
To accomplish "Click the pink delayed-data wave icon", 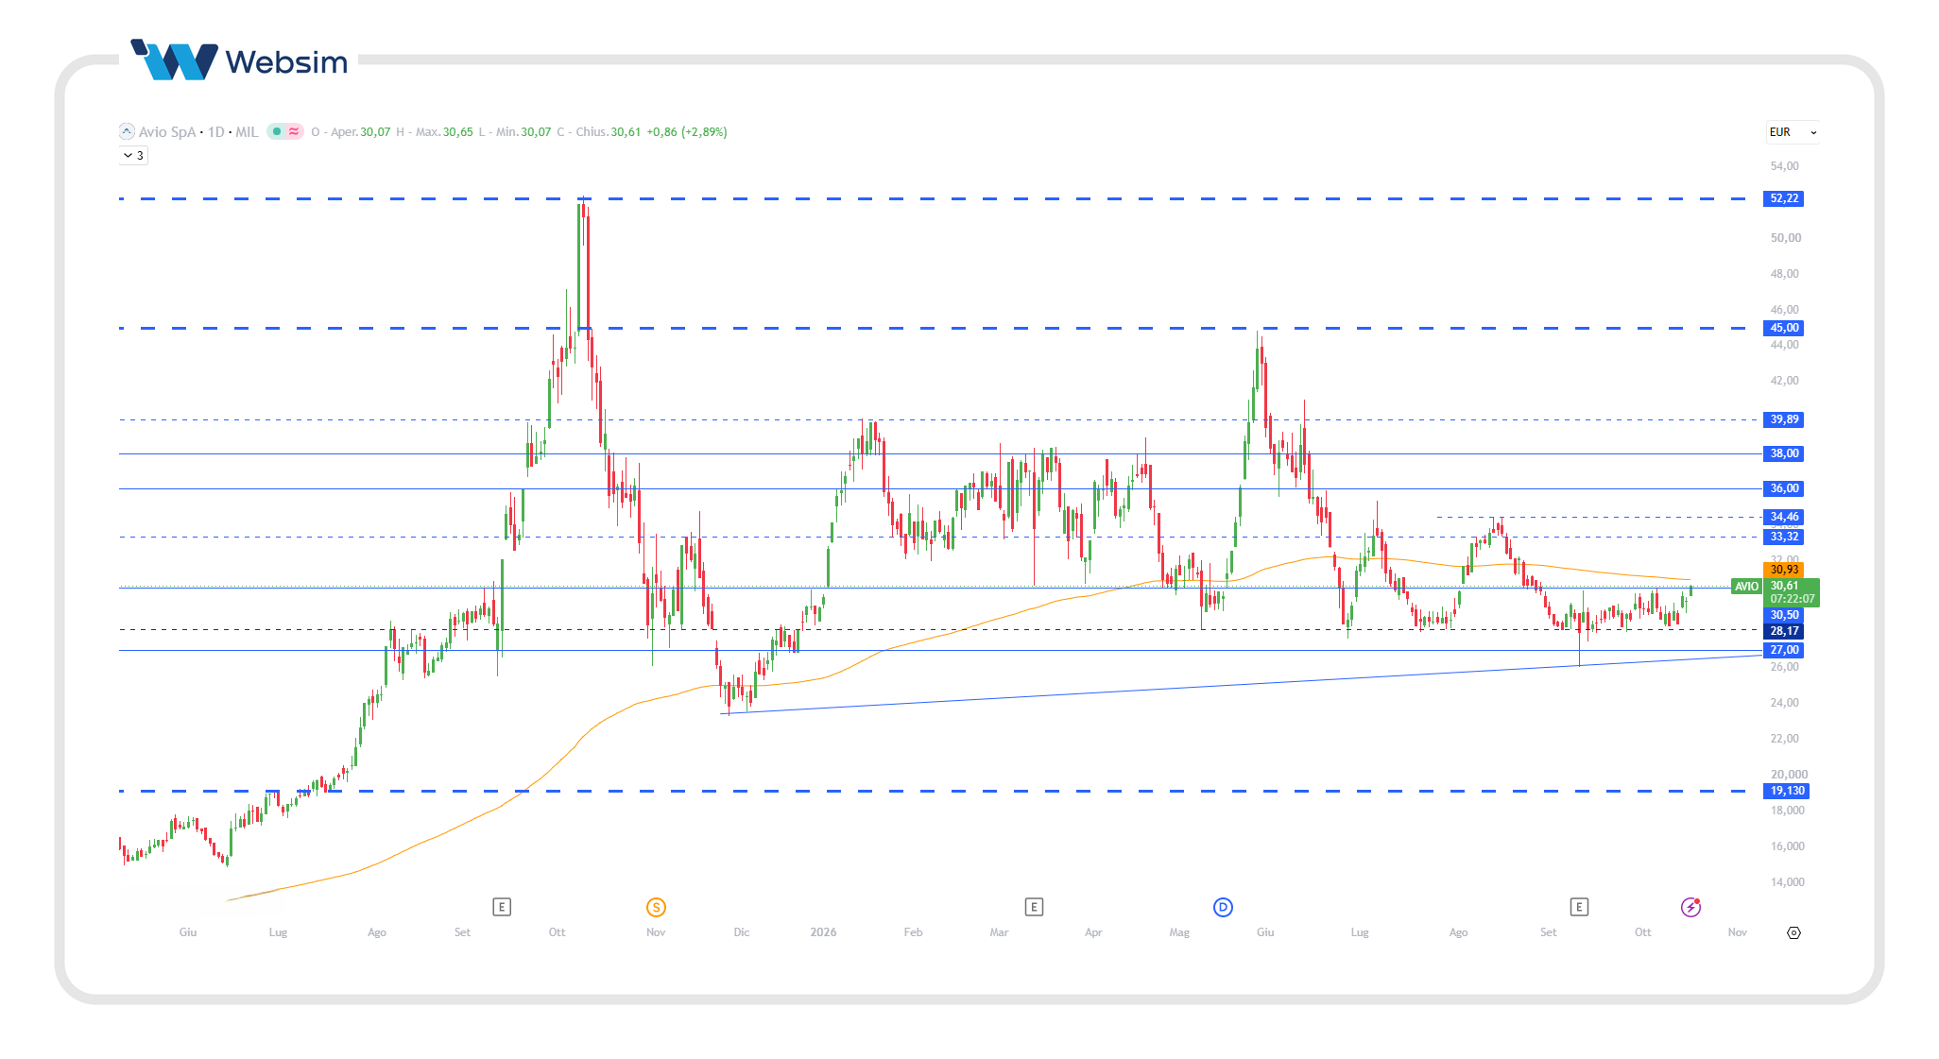I will click(294, 131).
